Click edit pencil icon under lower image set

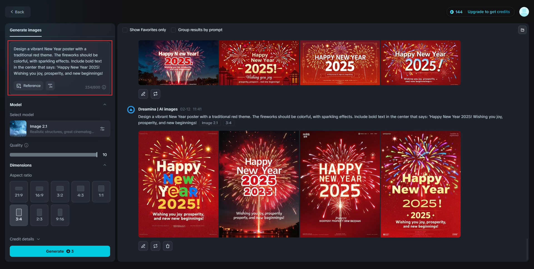click(x=143, y=246)
